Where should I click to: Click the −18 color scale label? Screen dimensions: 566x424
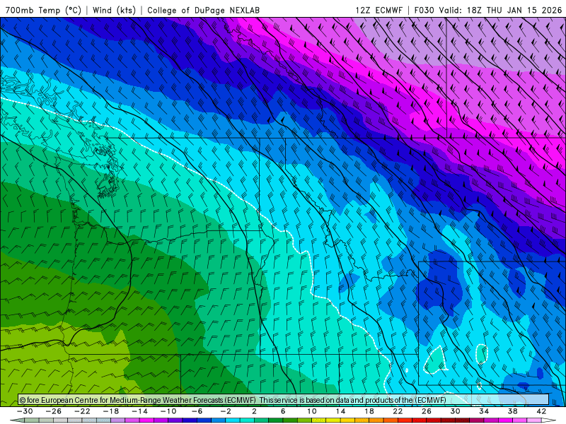[111, 411]
